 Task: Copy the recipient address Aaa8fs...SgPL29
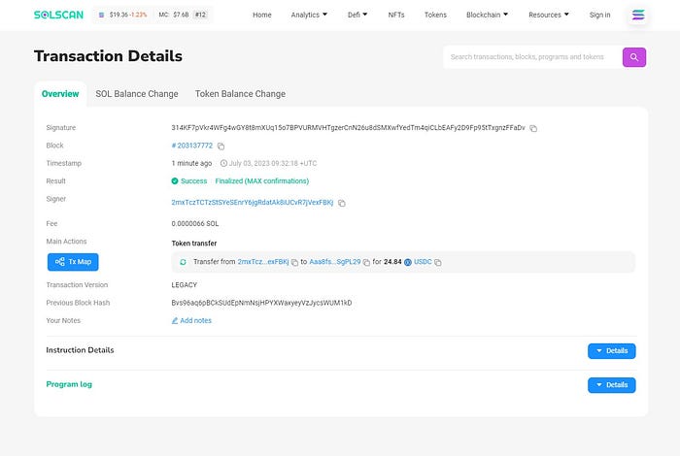pyautogui.click(x=366, y=262)
